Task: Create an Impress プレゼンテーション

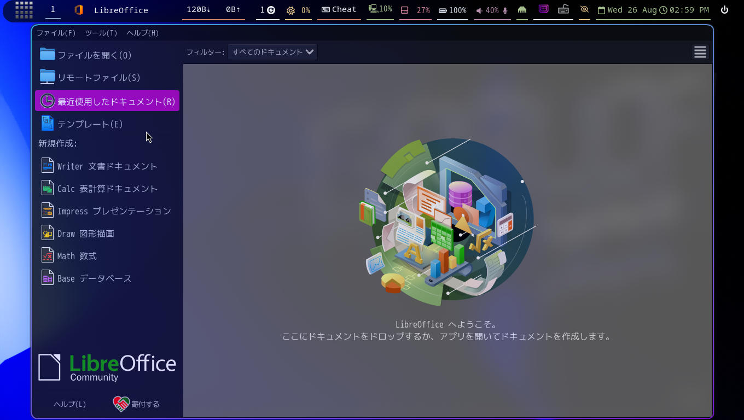Action: pyautogui.click(x=107, y=211)
